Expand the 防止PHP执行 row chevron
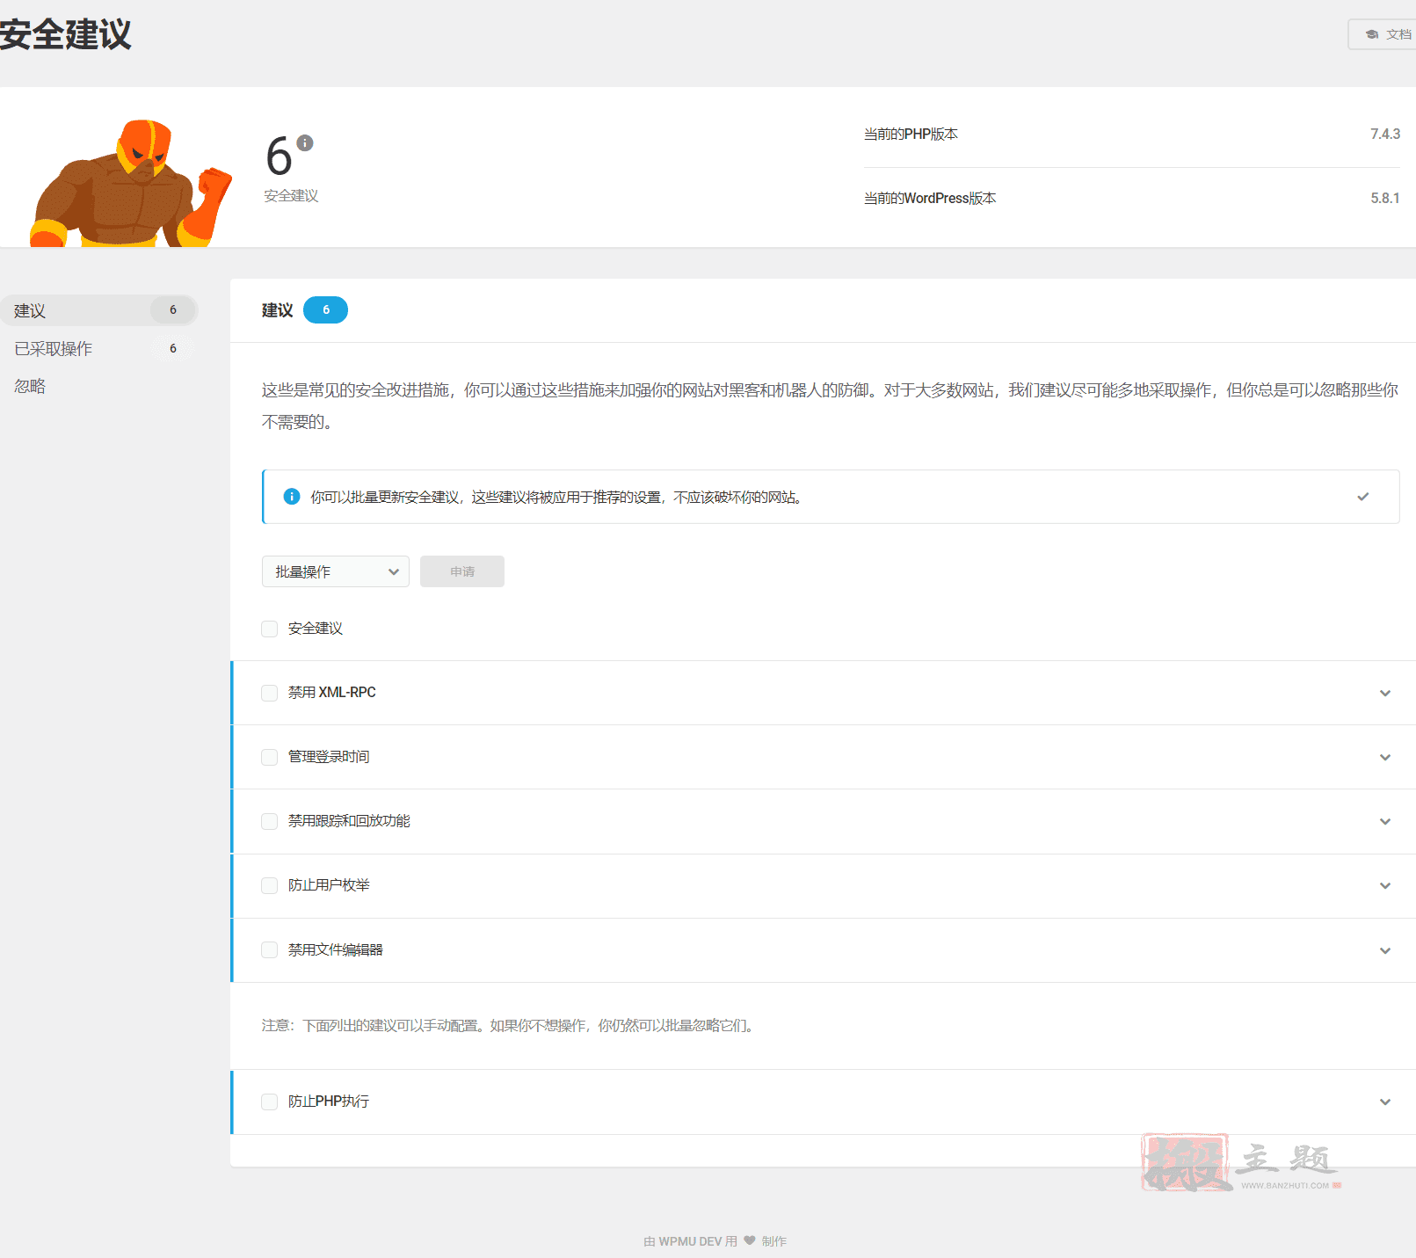Image resolution: width=1416 pixels, height=1258 pixels. pyautogui.click(x=1384, y=1102)
